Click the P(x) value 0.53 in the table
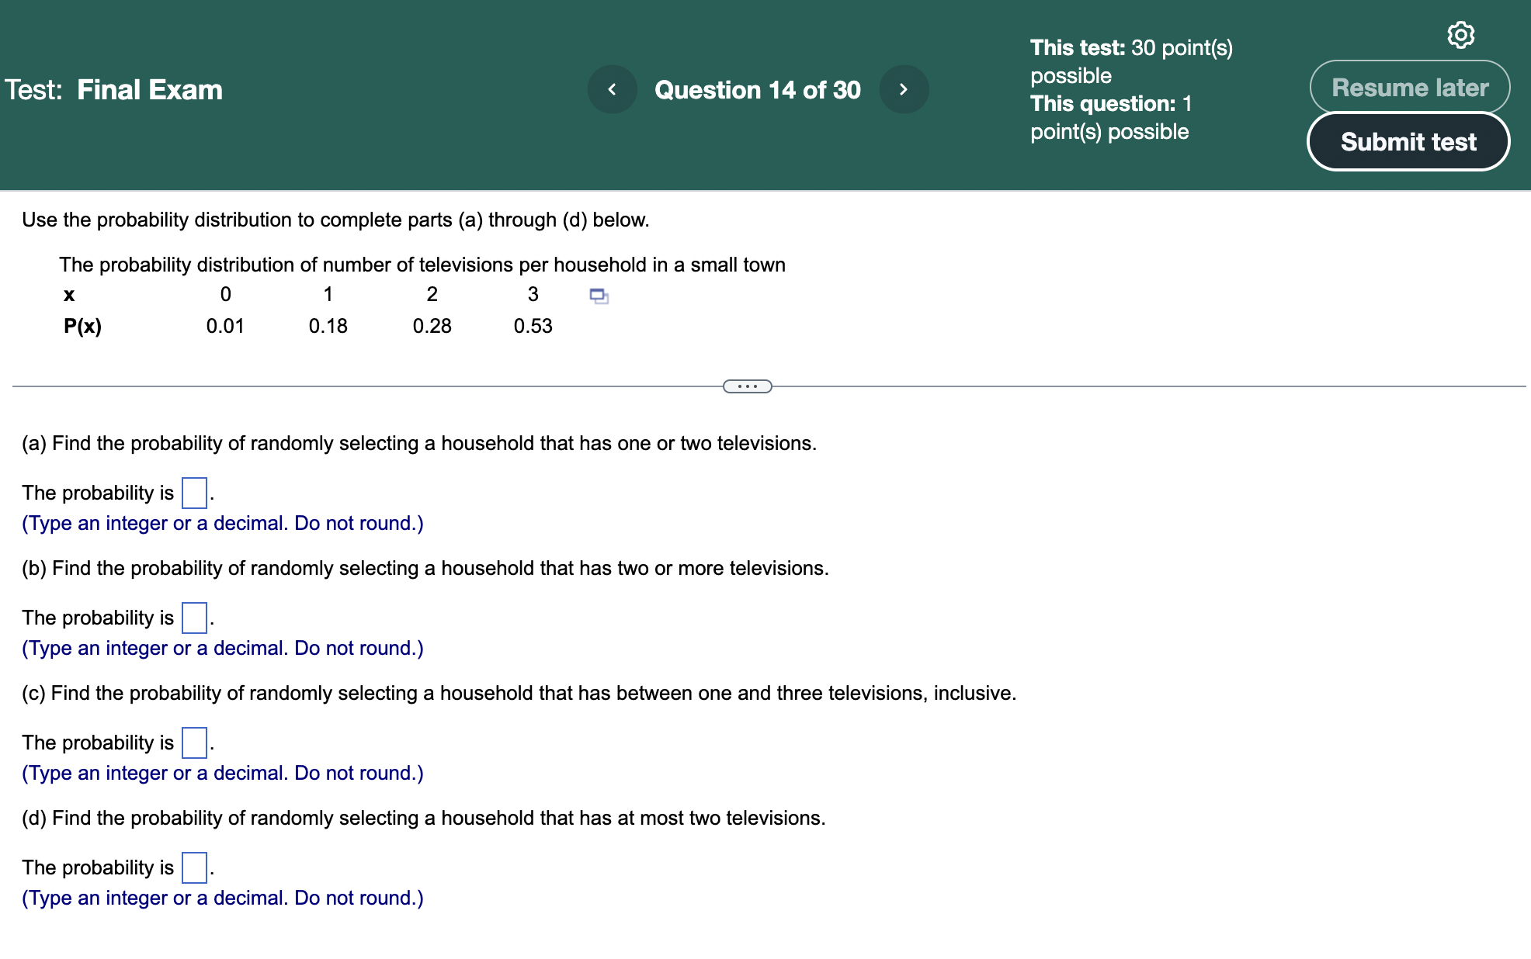Image resolution: width=1531 pixels, height=959 pixels. pyautogui.click(x=533, y=326)
